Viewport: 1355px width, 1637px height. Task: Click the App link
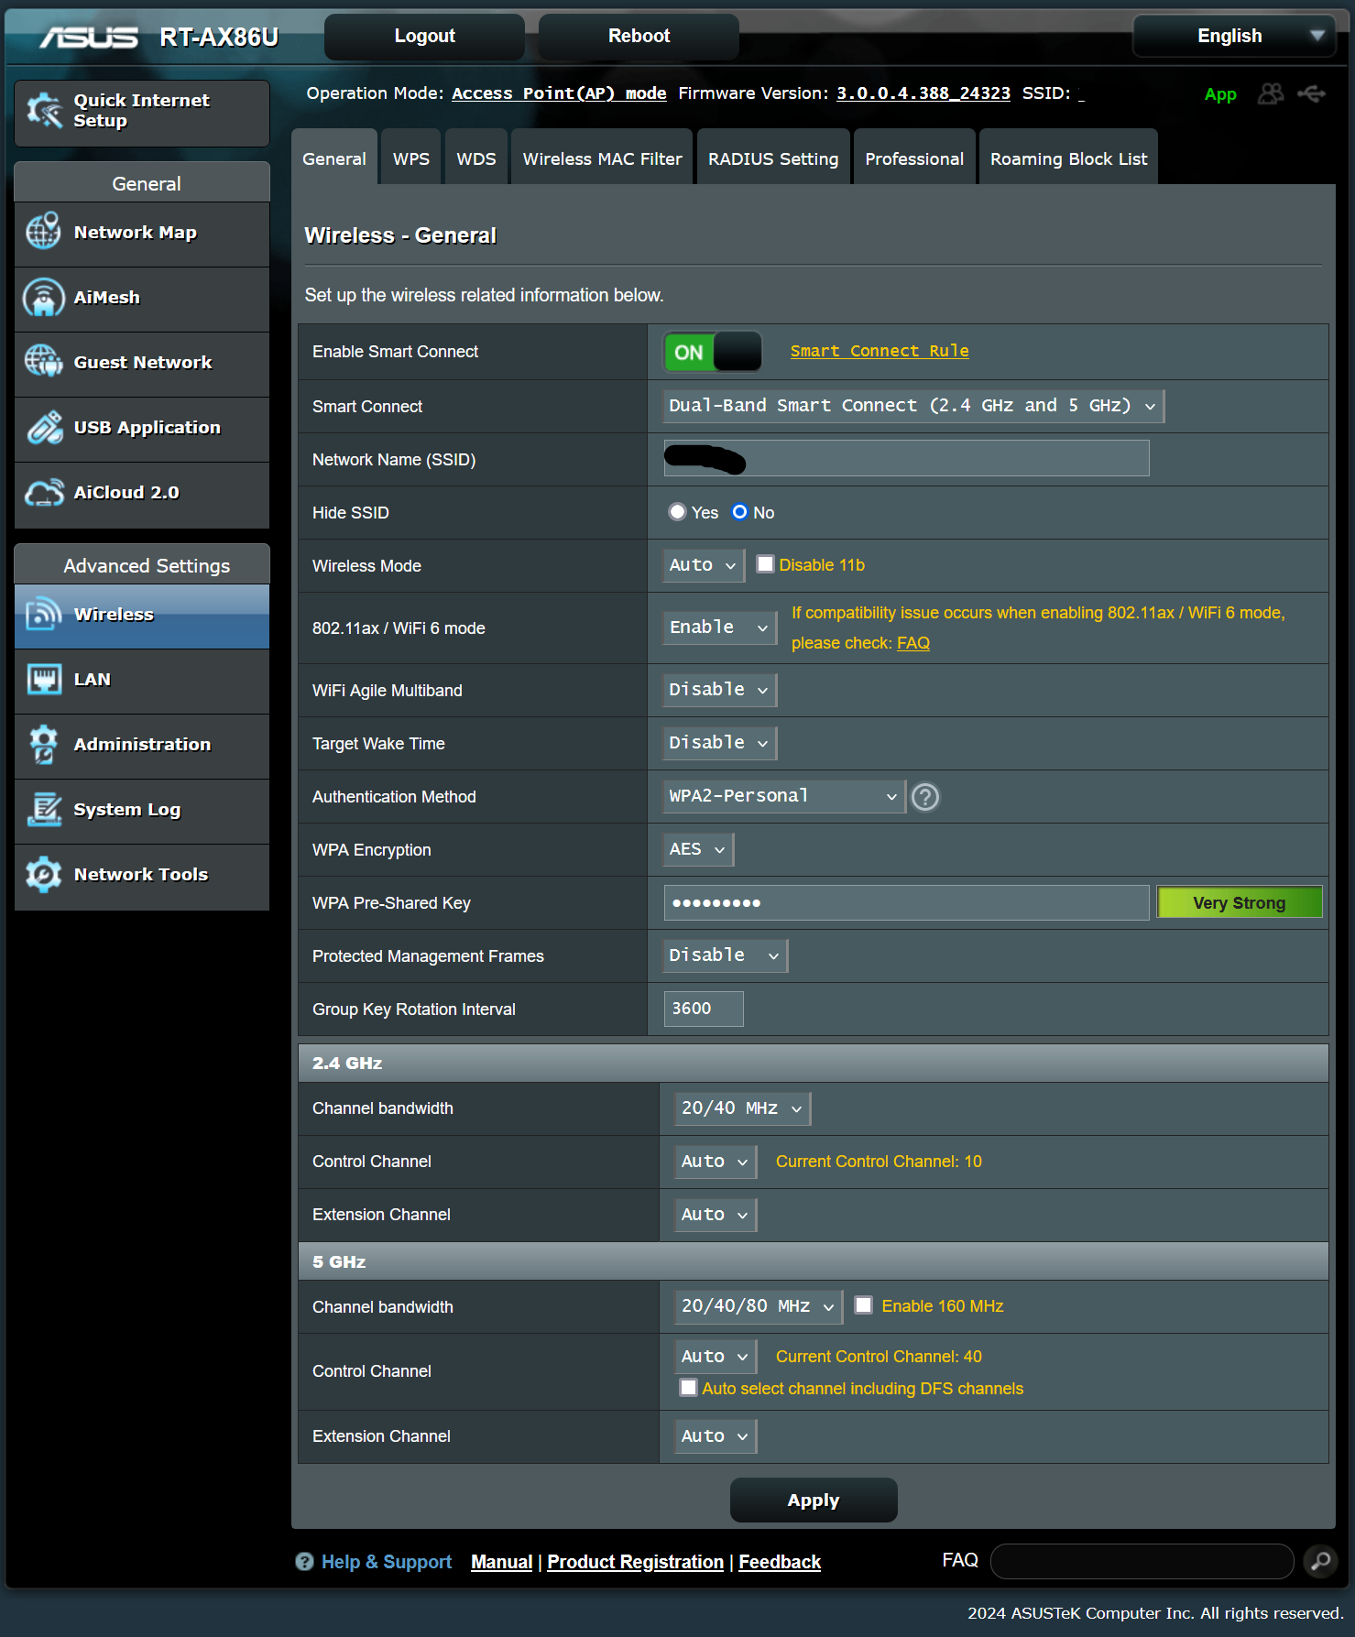1220,94
